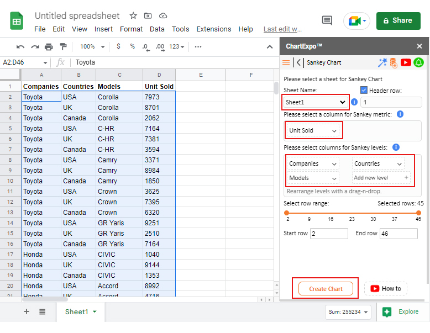Go back from Sankey Chart
The height and width of the screenshot is (333, 430).
(x=298, y=62)
